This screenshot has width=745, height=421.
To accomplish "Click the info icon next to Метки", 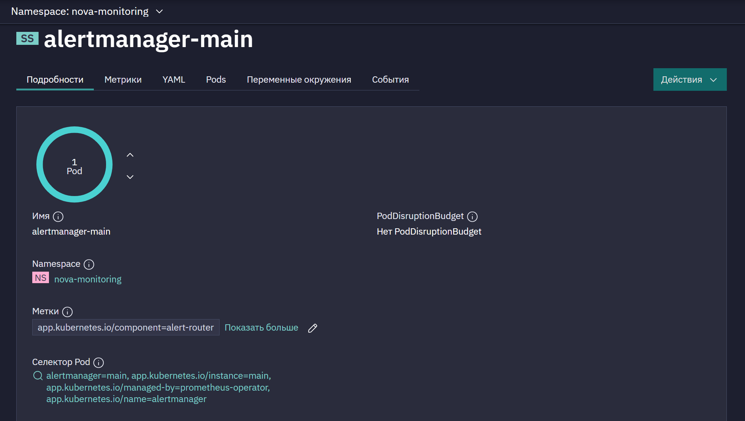I will point(67,312).
